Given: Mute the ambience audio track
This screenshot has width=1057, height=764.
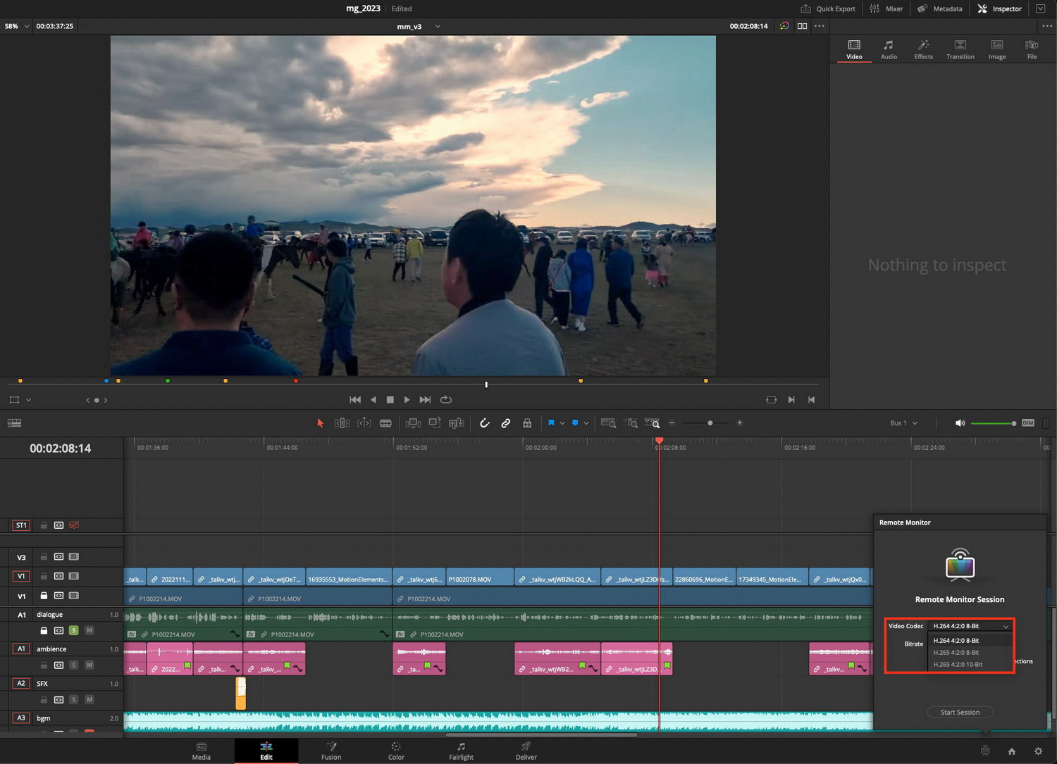Looking at the screenshot, I should click(89, 665).
